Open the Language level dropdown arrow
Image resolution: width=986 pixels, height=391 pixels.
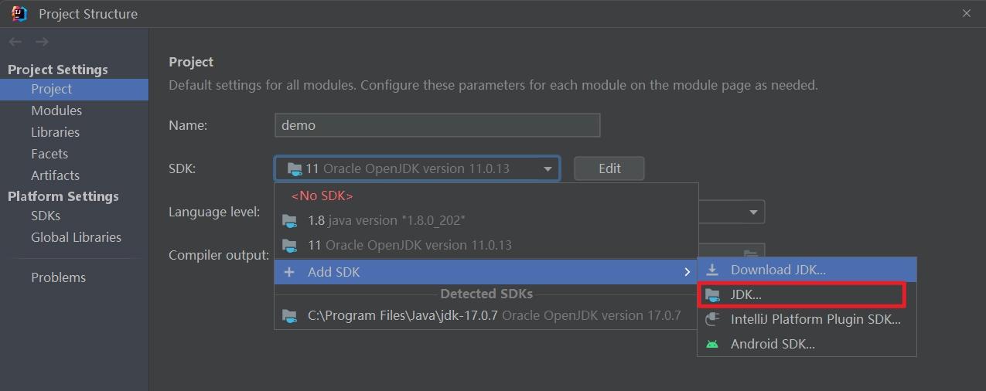(x=753, y=212)
